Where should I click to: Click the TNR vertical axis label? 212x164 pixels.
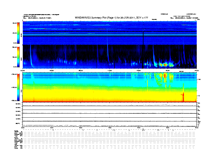click(x=21, y=91)
